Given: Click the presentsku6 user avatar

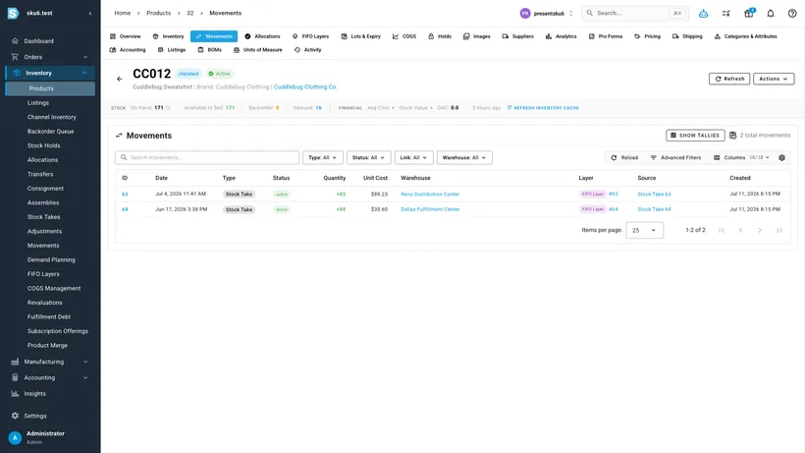Looking at the screenshot, I should tap(524, 14).
